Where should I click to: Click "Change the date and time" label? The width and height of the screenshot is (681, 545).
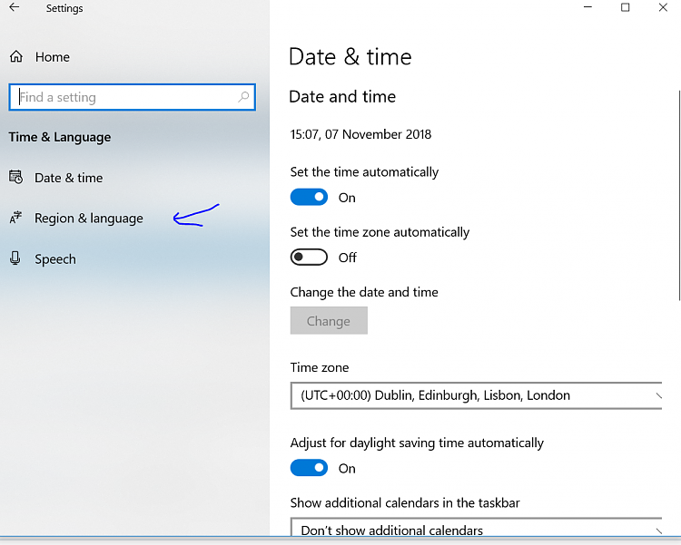point(364,292)
